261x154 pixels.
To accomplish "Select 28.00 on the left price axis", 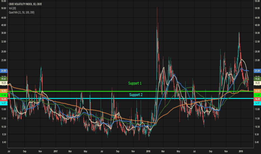I will click(x=3, y=52).
